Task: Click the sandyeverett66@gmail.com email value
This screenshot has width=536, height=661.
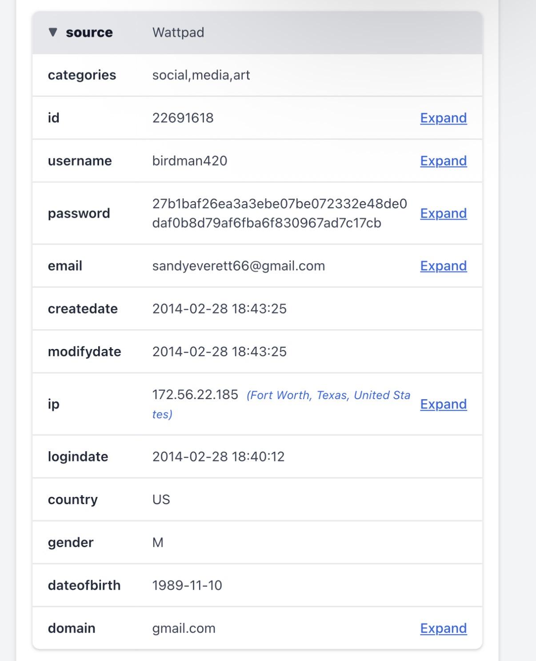Action: click(x=238, y=266)
